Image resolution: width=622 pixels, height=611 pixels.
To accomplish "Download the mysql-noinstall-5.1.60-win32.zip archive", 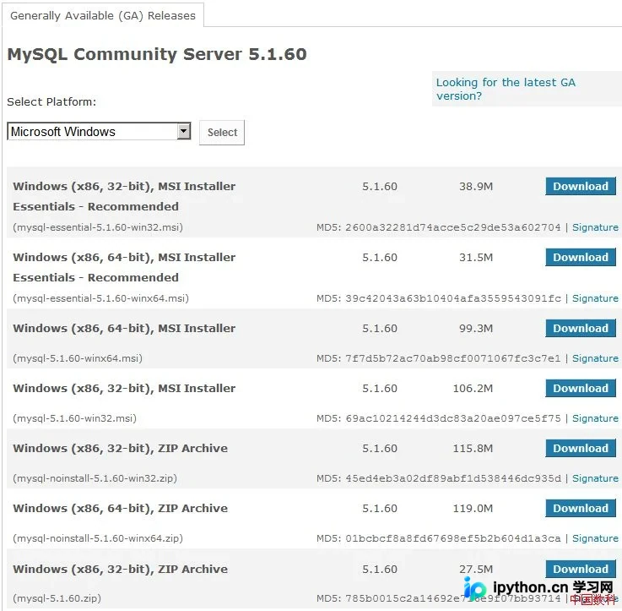I will click(x=581, y=449).
